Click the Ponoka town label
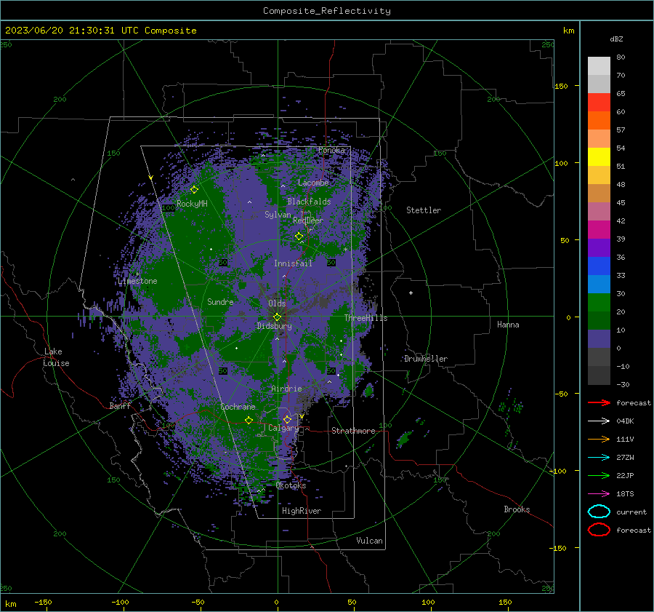This screenshot has width=654, height=612. coord(331,150)
